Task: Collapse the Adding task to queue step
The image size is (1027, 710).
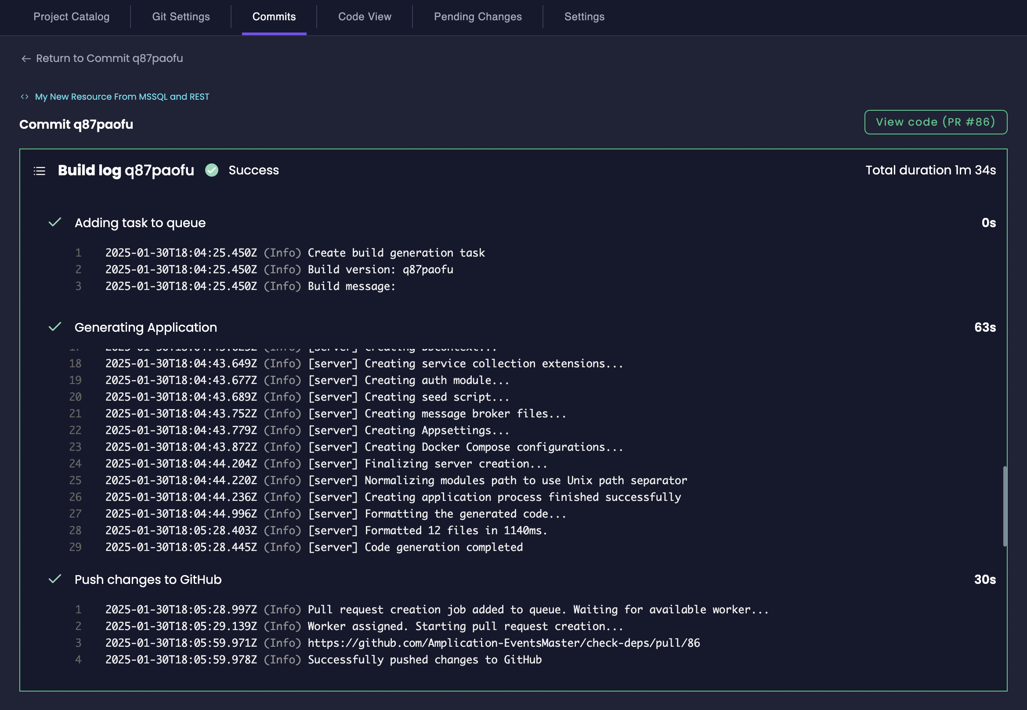Action: coord(140,223)
